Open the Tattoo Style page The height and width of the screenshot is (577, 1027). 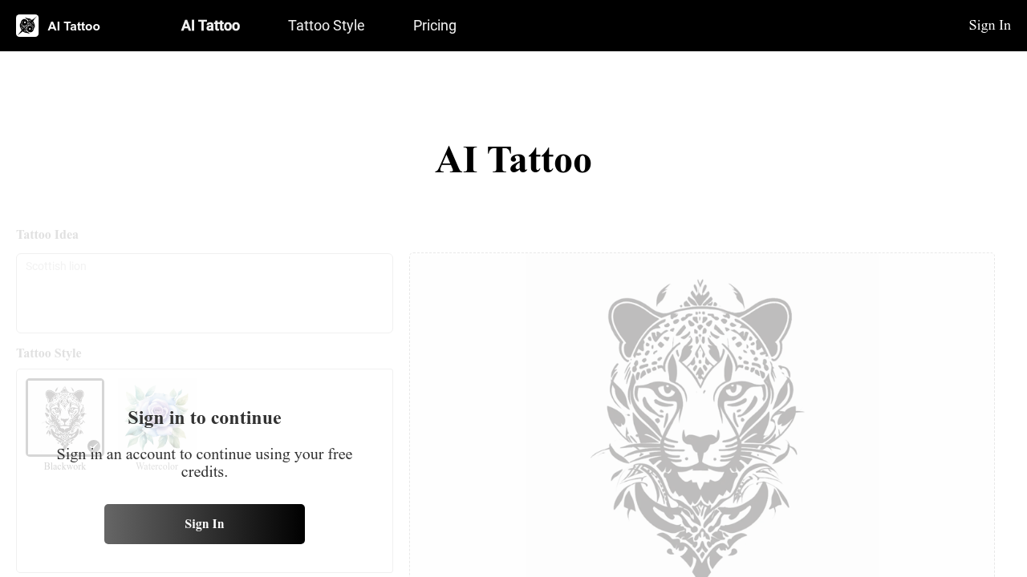[x=326, y=26]
